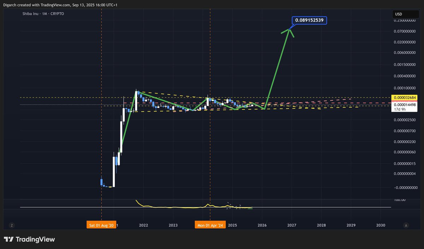The height and width of the screenshot is (249, 424).
Task: Click the Z timezone icon in bottom-left corner
Action: pos(12,225)
